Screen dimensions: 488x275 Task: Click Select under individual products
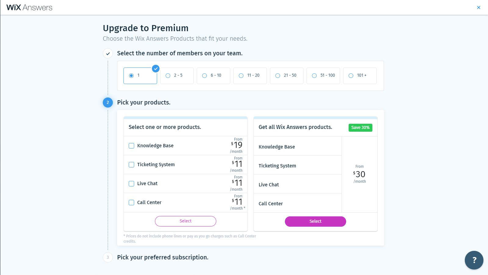pyautogui.click(x=185, y=221)
